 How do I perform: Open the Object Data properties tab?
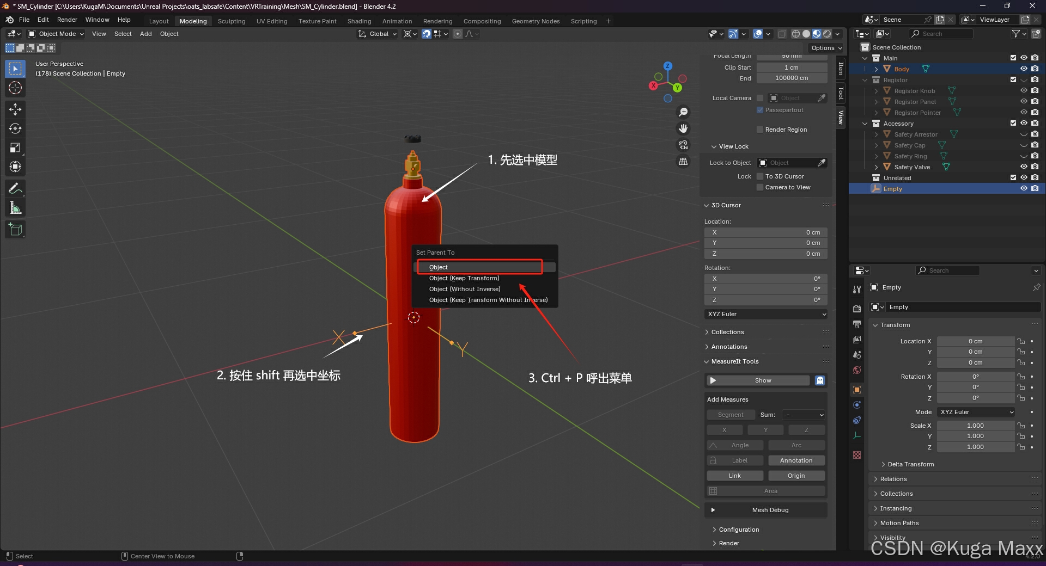pos(857,435)
